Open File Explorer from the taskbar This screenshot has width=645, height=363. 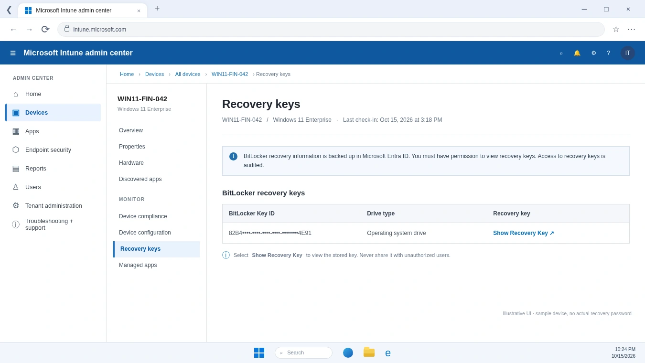tap(369, 352)
